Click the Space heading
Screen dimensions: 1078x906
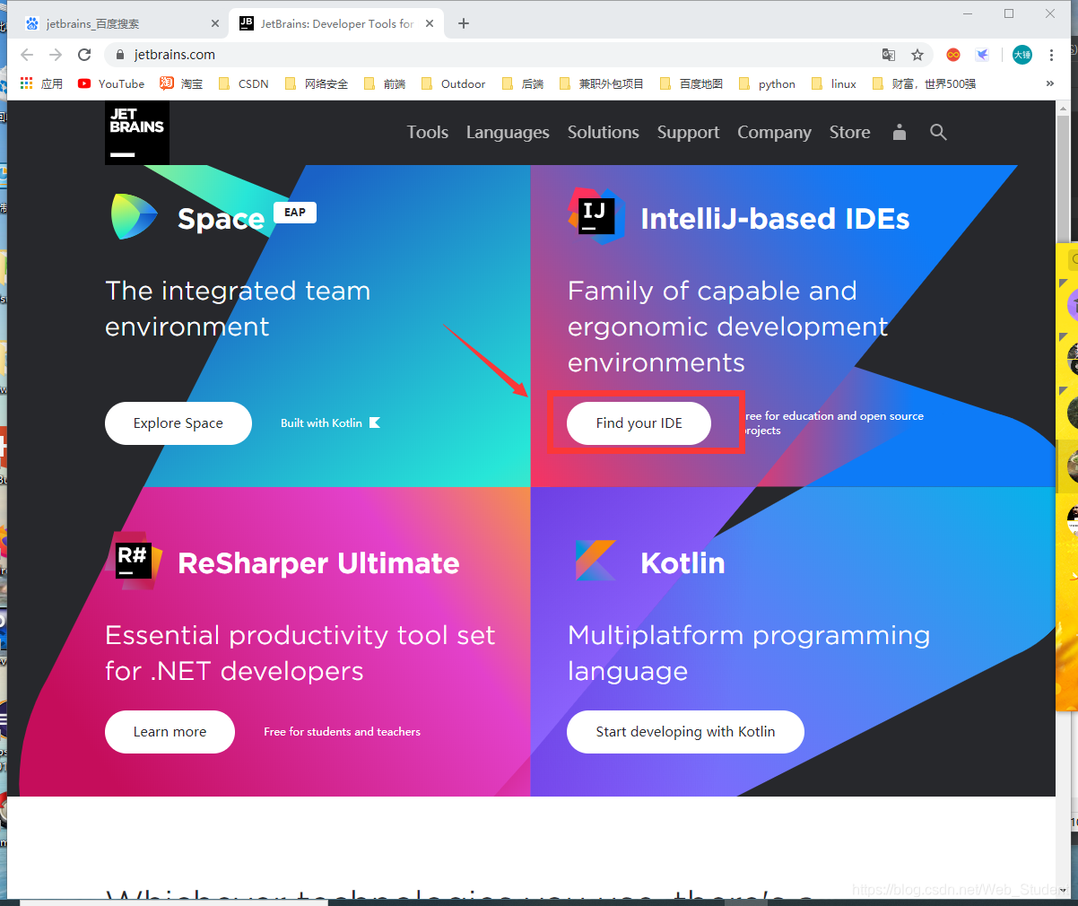pos(221,219)
